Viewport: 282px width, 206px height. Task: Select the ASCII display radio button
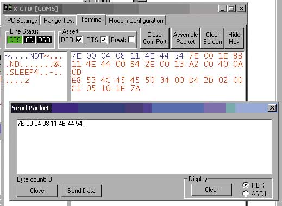click(246, 194)
